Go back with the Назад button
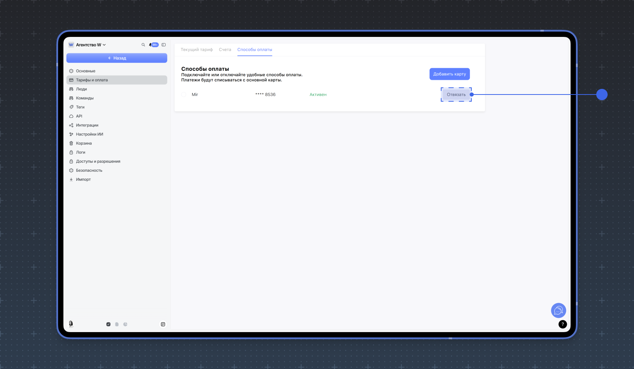The height and width of the screenshot is (369, 634). (x=117, y=58)
